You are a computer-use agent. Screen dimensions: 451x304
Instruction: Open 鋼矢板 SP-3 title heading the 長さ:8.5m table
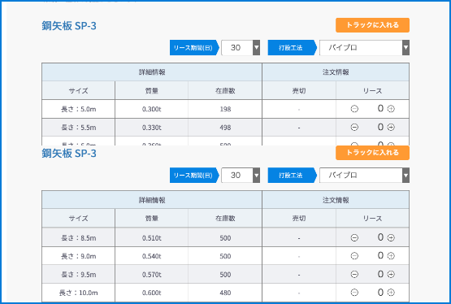pos(69,154)
